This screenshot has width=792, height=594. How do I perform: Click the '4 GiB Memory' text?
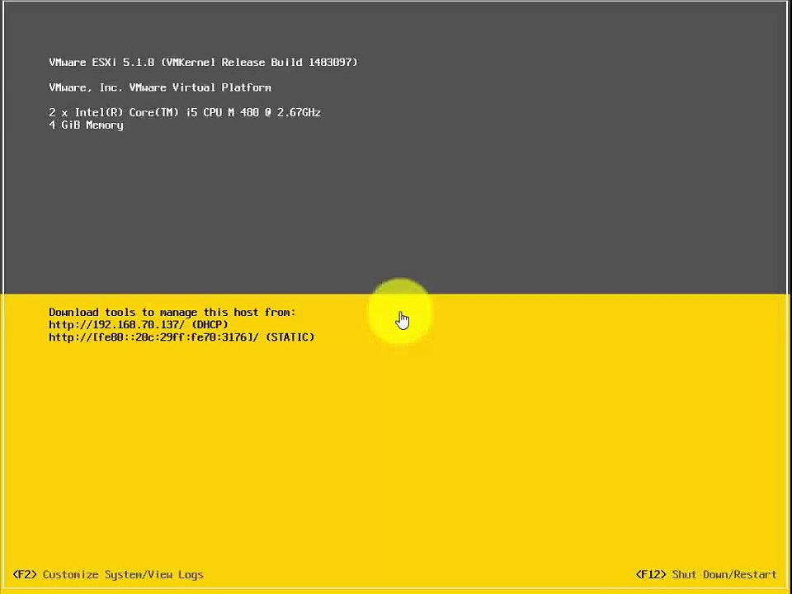[86, 125]
